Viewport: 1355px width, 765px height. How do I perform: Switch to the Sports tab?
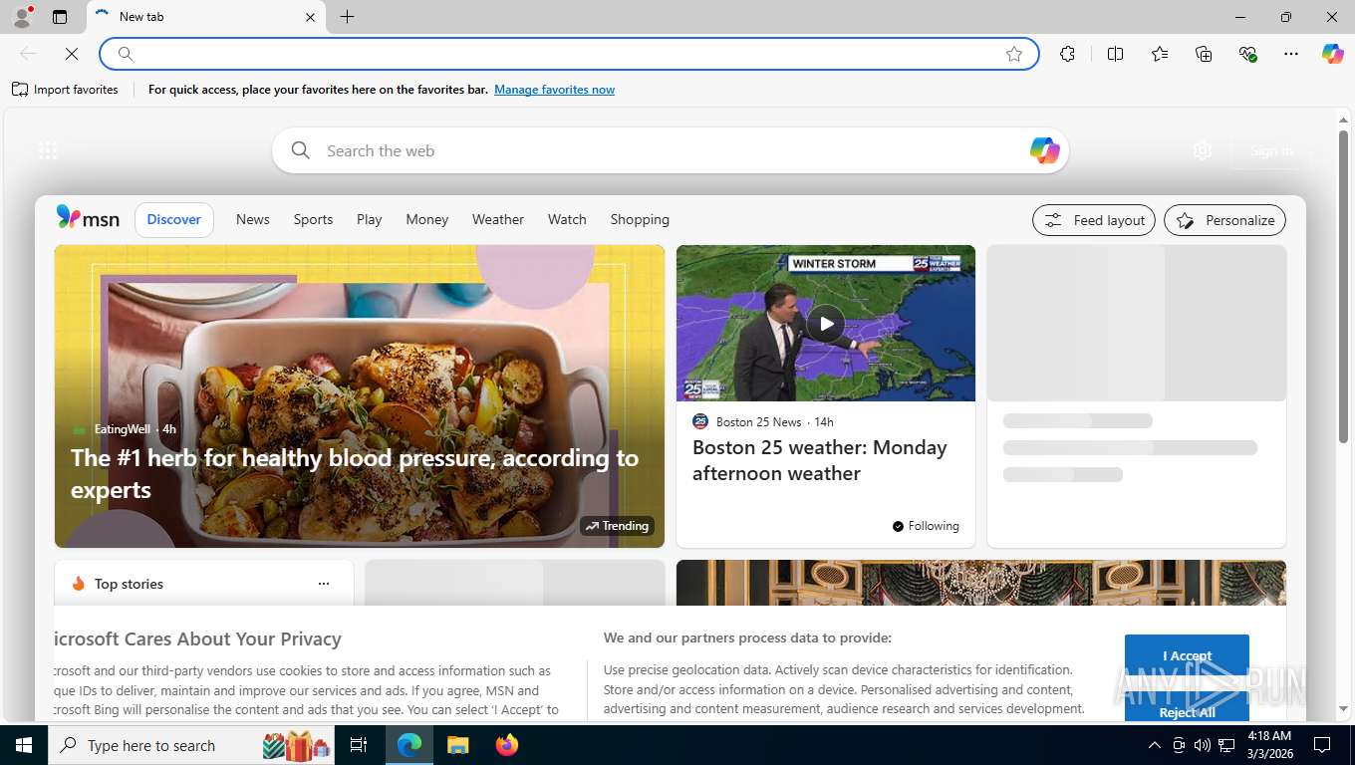coord(313,219)
